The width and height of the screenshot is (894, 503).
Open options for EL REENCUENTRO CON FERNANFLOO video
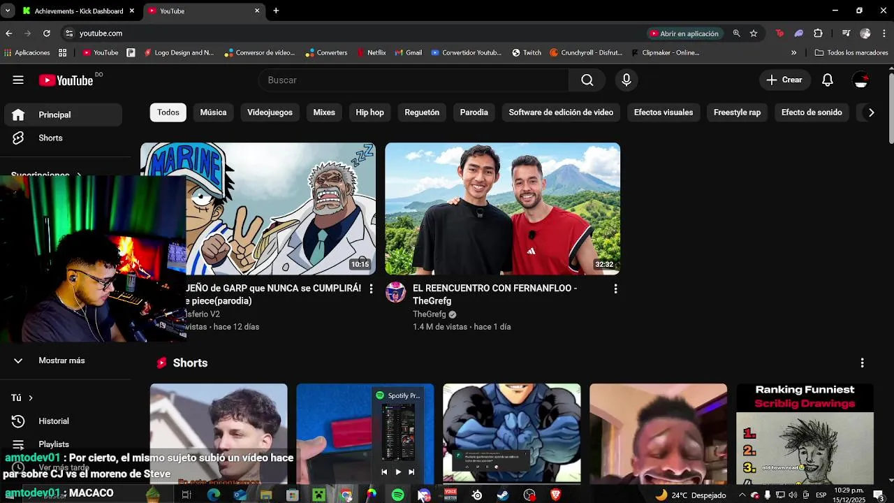click(615, 289)
